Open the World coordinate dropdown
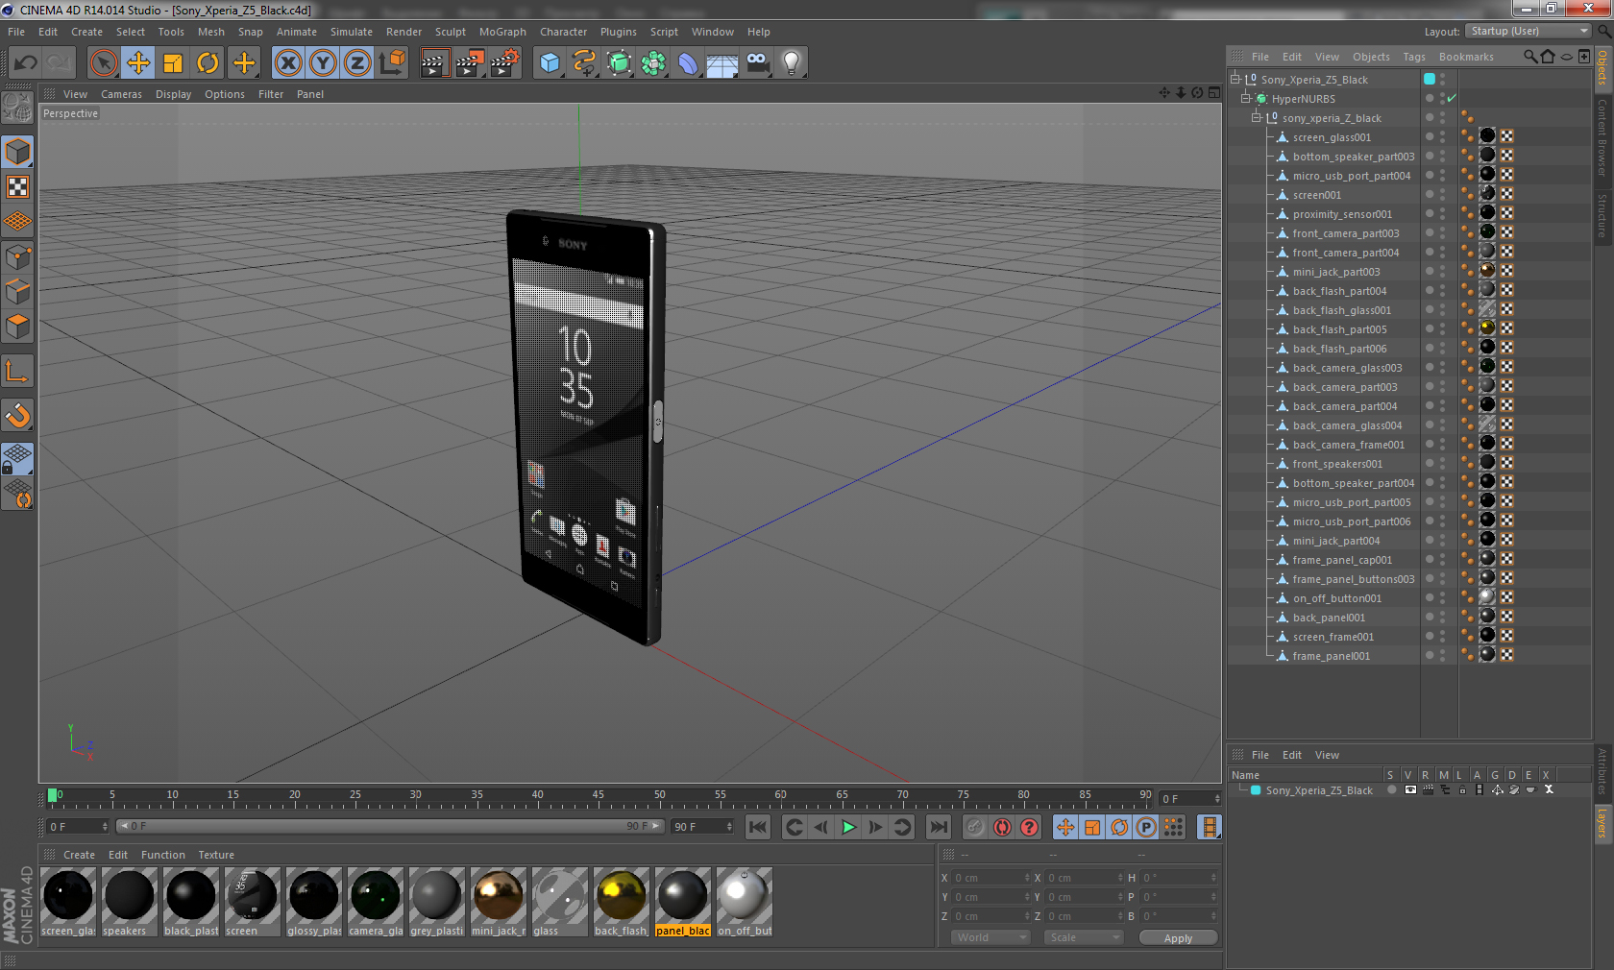Screen dimensions: 1614x970 (x=991, y=937)
